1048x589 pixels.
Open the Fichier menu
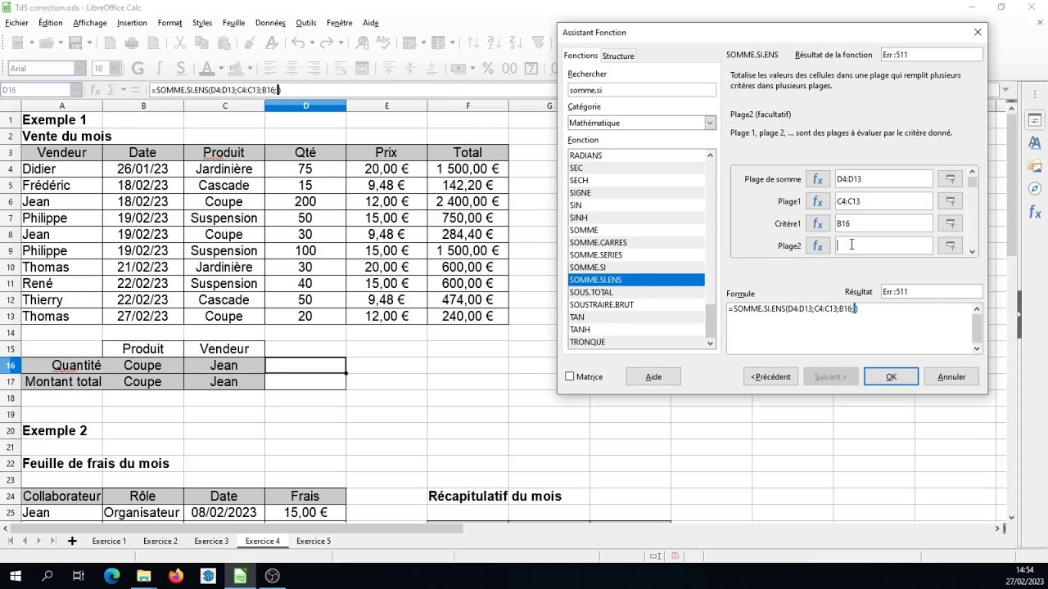(16, 23)
